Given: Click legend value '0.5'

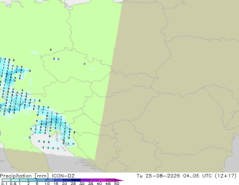Looking at the screenshot, I should click(x=13, y=183).
